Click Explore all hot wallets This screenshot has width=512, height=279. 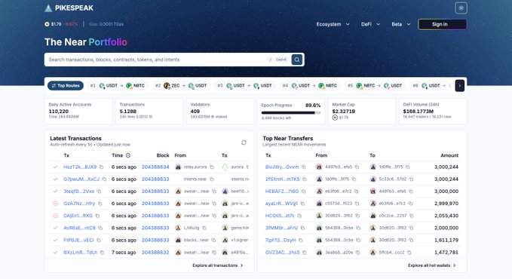click(x=431, y=265)
